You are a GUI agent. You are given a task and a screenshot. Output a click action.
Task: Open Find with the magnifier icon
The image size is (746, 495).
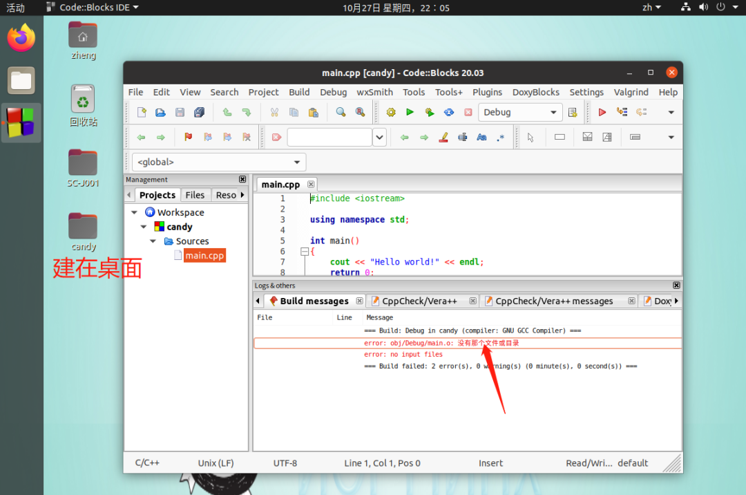tap(341, 112)
